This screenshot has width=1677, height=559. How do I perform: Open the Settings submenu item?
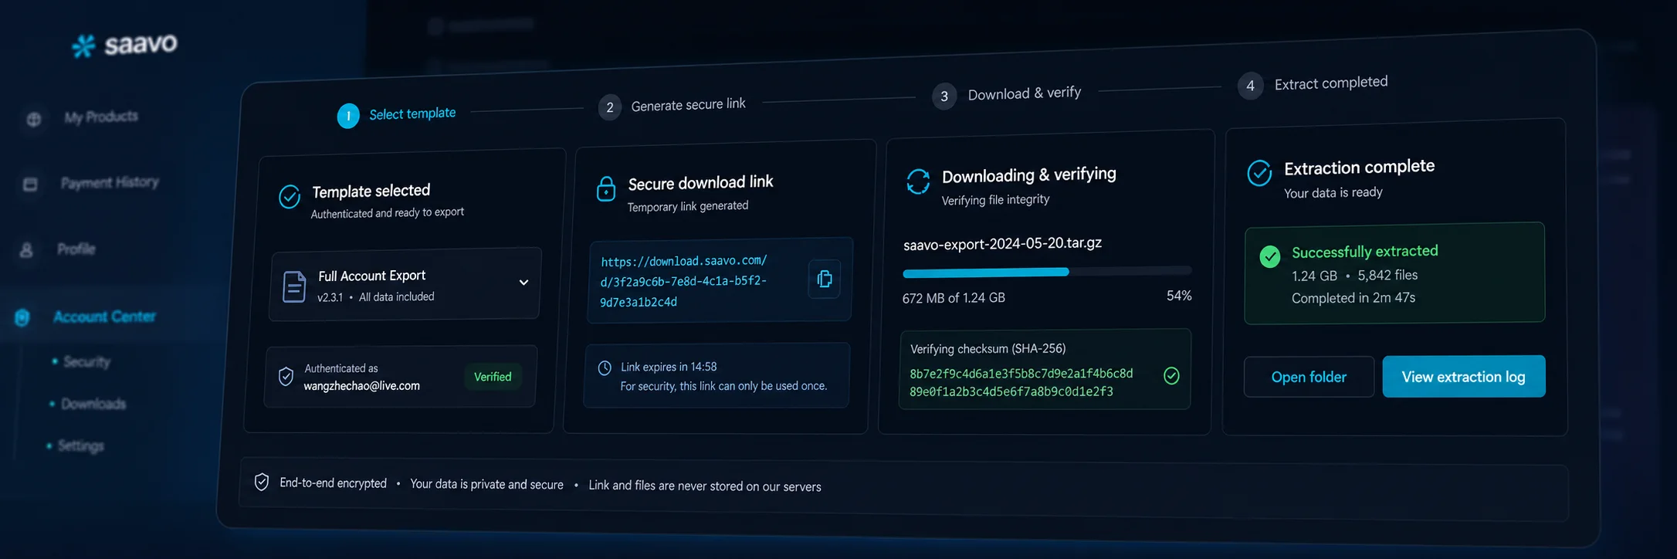80,446
